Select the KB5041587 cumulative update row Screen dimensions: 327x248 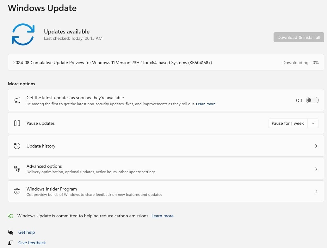tap(166, 62)
